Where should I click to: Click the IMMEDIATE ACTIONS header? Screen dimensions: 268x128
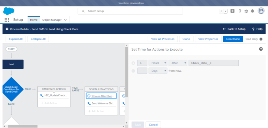point(54,89)
